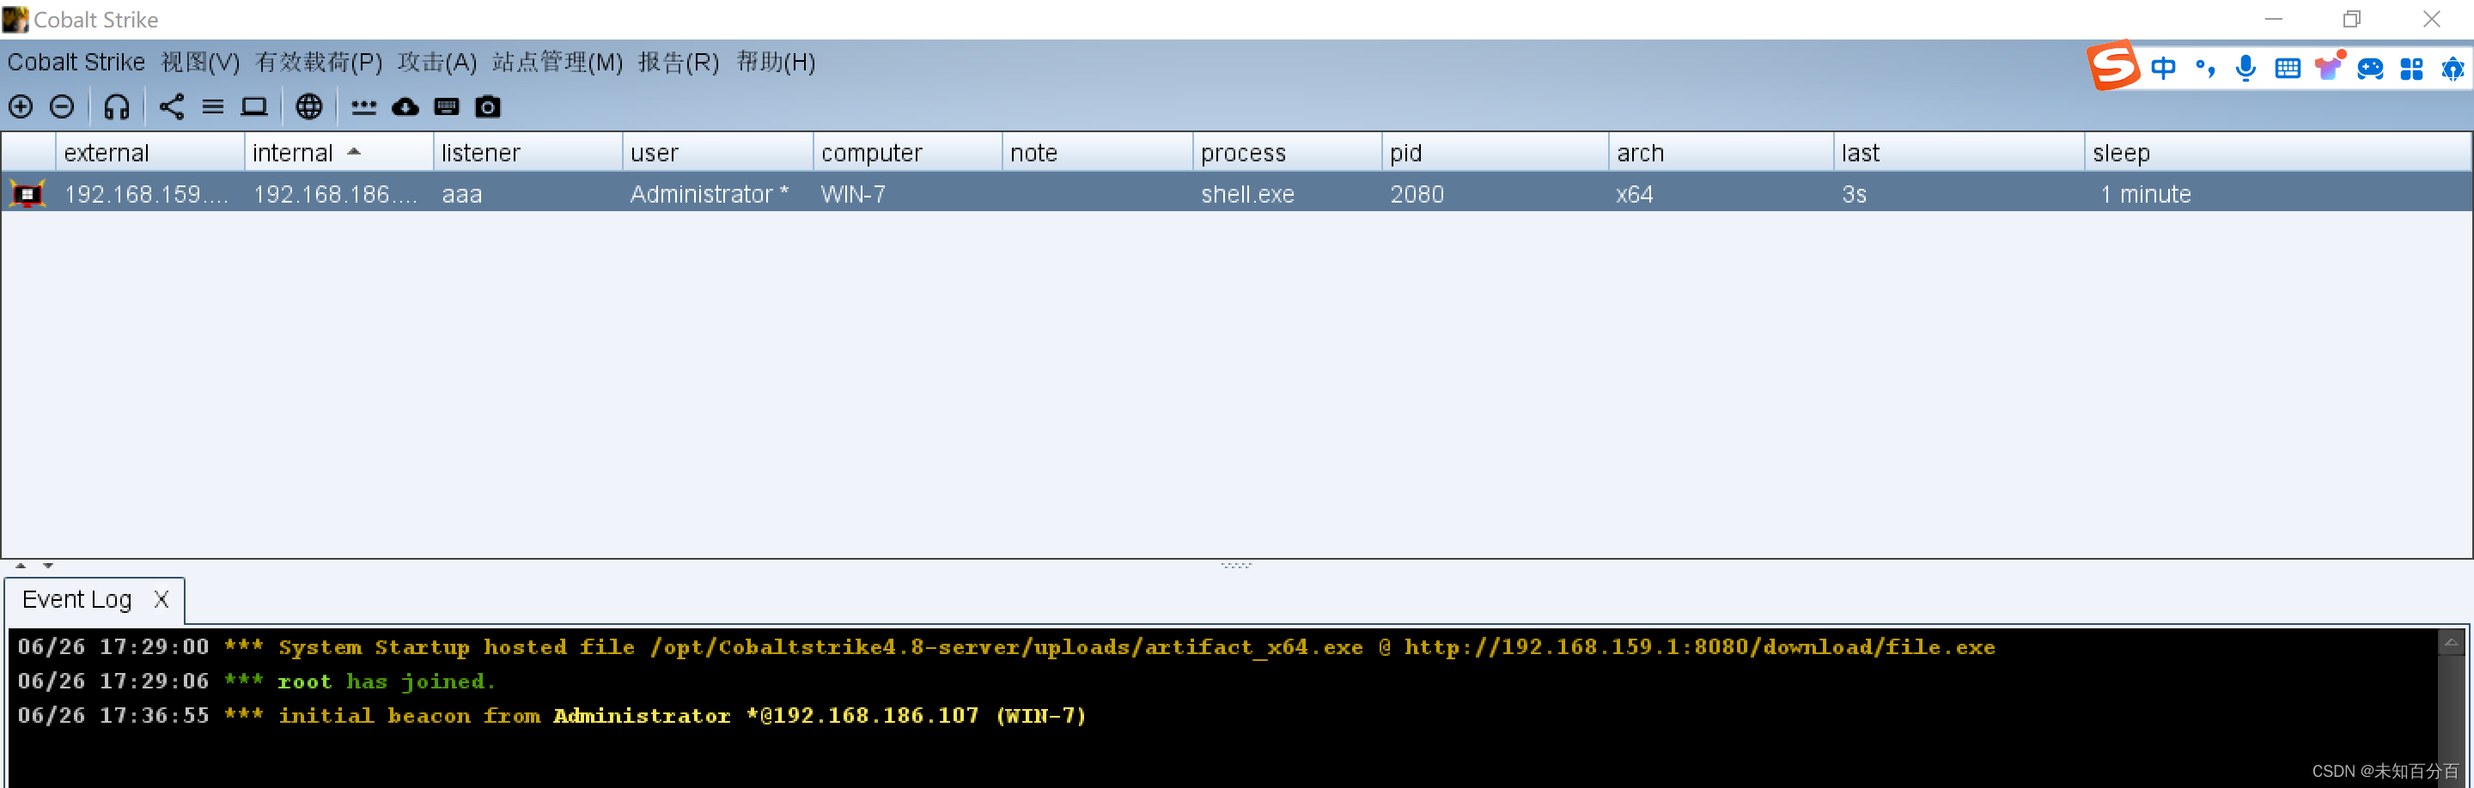Sort by the process column header

[x=1287, y=153]
